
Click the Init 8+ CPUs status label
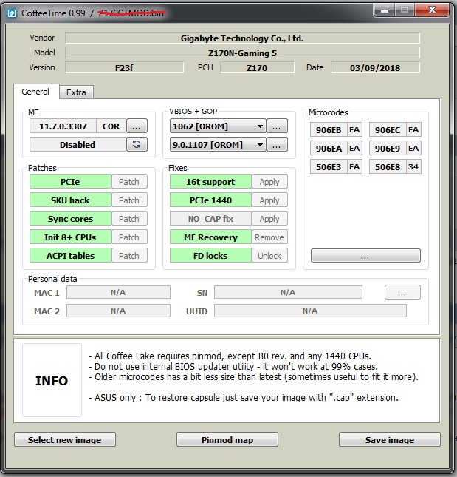point(70,237)
